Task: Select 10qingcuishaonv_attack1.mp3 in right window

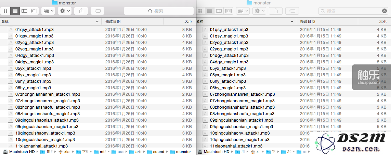Action: coord(240,133)
